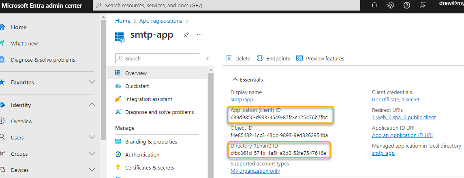
Task: Open the more options ellipsis beside smtp-app
Action: pos(199,34)
